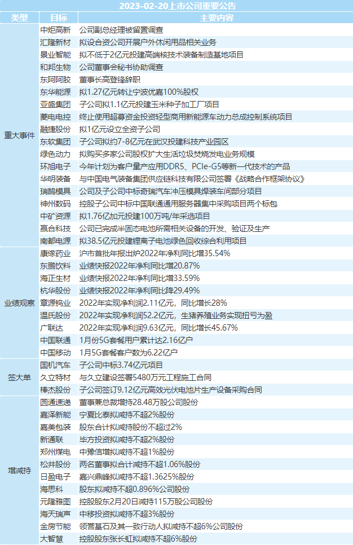Viewport: 353px width, 545px height.
Task: Select company name 康缘药业
Action: pos(55,253)
